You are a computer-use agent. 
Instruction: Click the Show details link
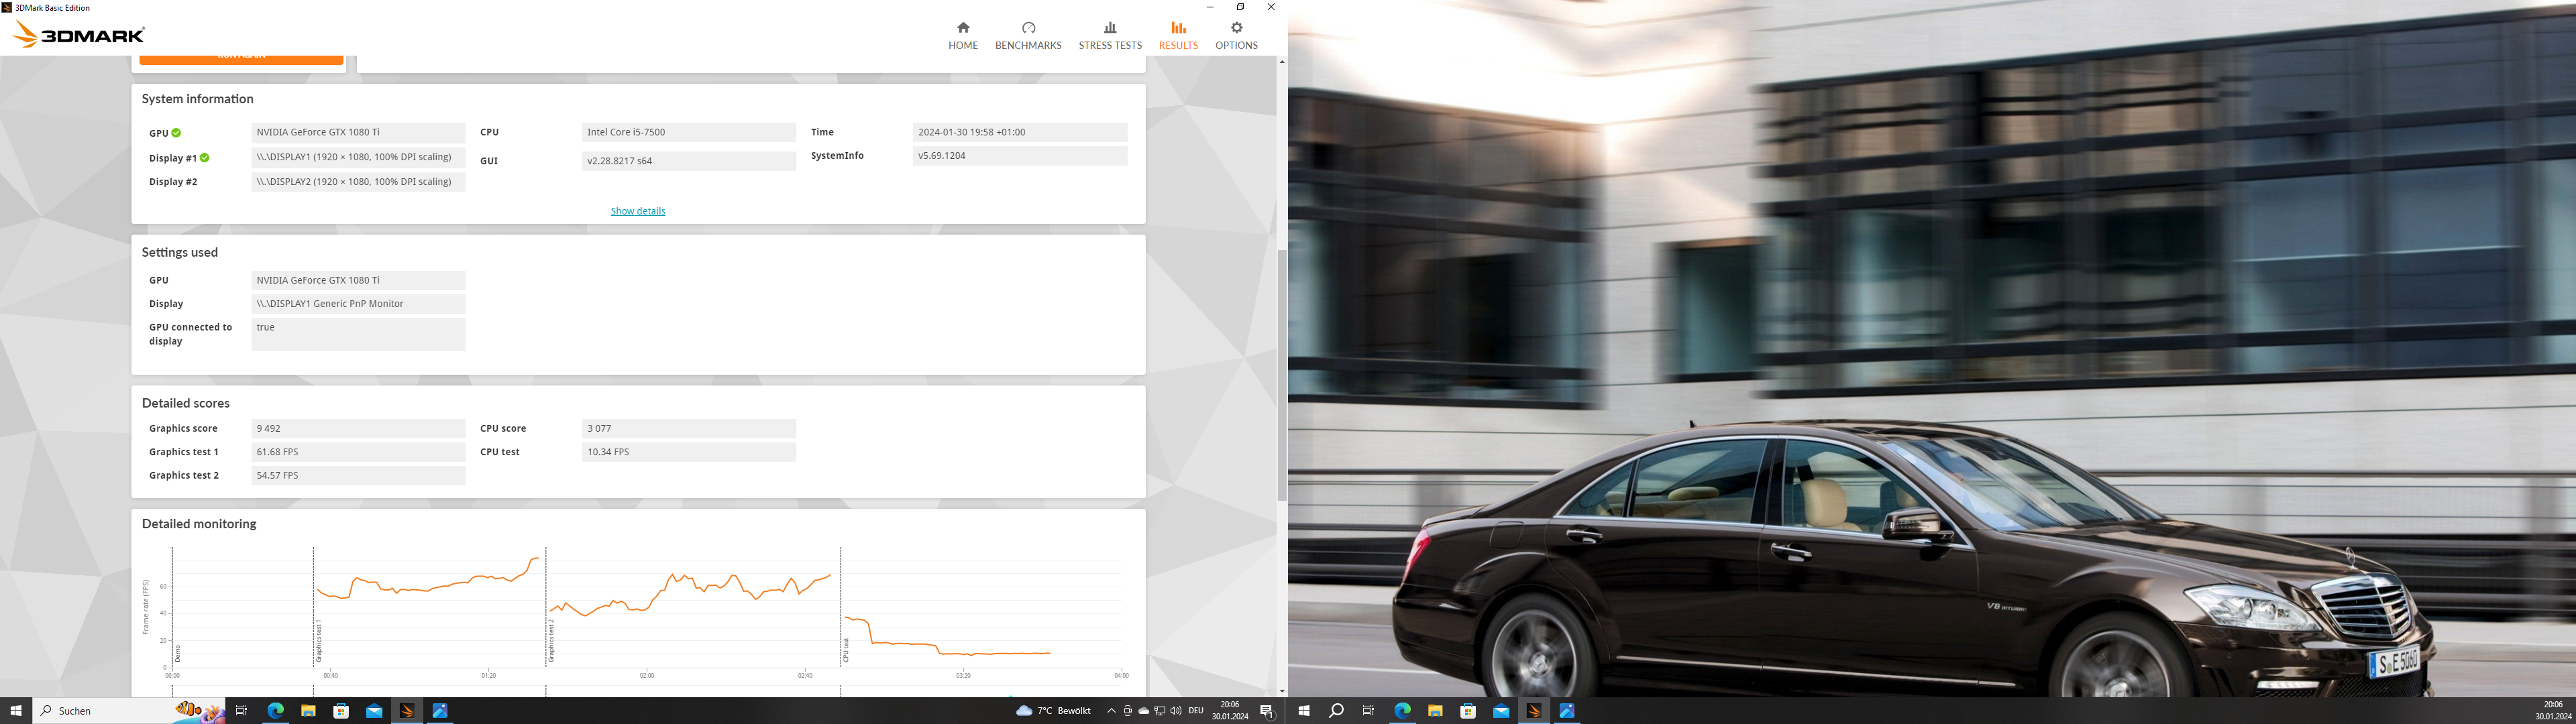tap(637, 210)
